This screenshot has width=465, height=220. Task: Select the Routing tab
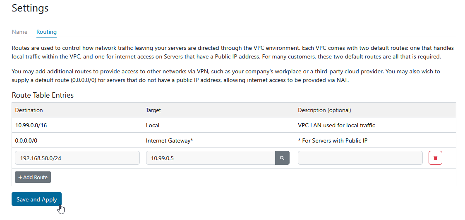coord(47,32)
